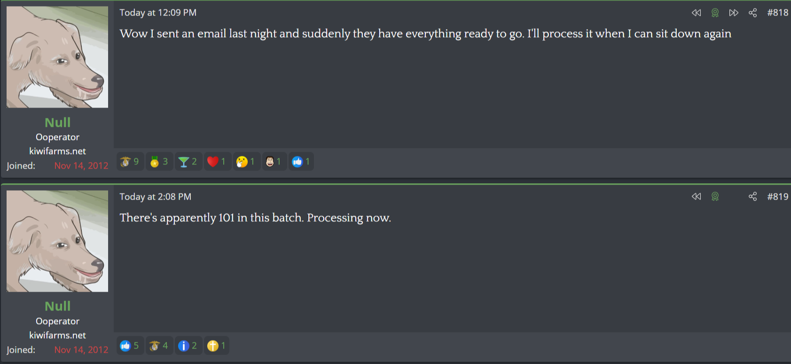Viewport: 791px width, 364px height.
Task: Open the dog avatar on second post
Action: (57, 241)
